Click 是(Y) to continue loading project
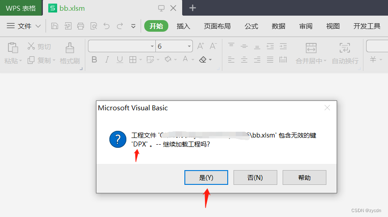The height and width of the screenshot is (217, 388). (206, 177)
